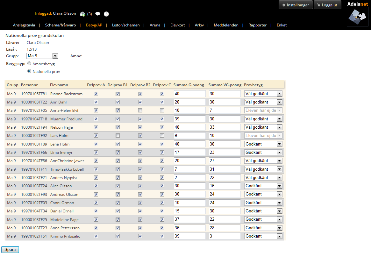This screenshot has width=371, height=257.
Task: Open Provbetyg dropdown for Kimmo Pribisalic
Action: pos(263,236)
